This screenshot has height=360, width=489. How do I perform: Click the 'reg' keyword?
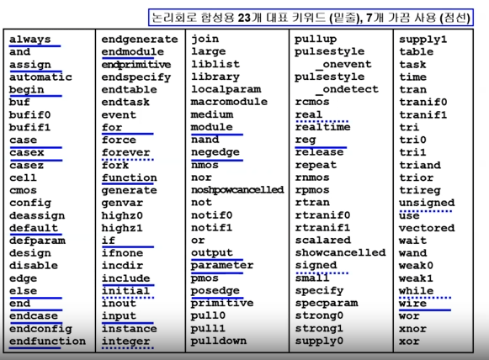[306, 140]
